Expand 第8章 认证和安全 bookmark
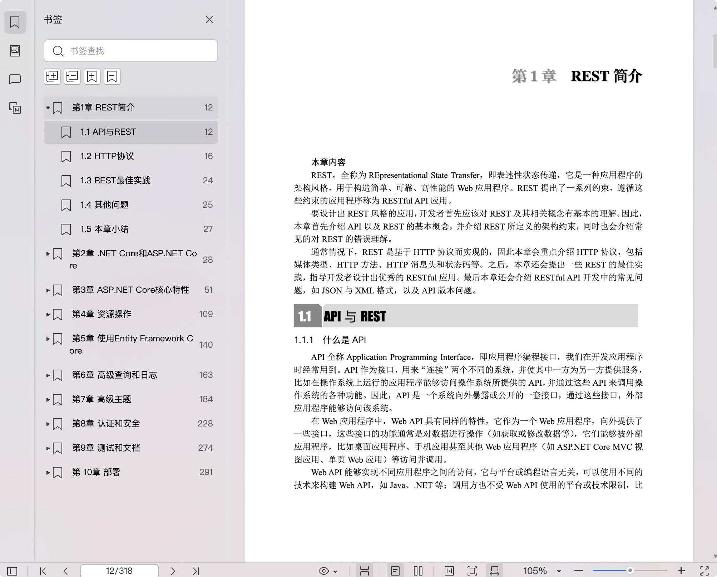 pos(48,424)
